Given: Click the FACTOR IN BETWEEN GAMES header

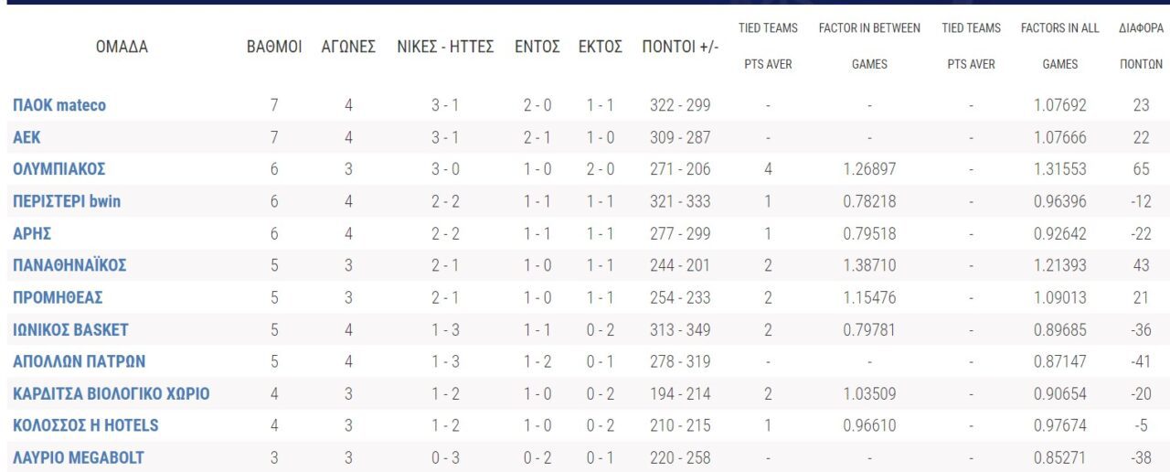Looking at the screenshot, I should [x=869, y=46].
